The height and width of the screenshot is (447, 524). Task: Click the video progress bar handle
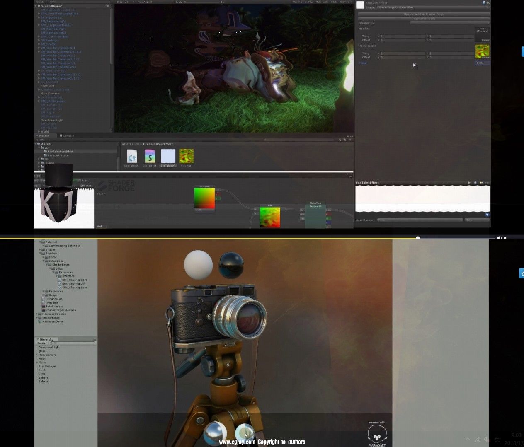point(417,238)
